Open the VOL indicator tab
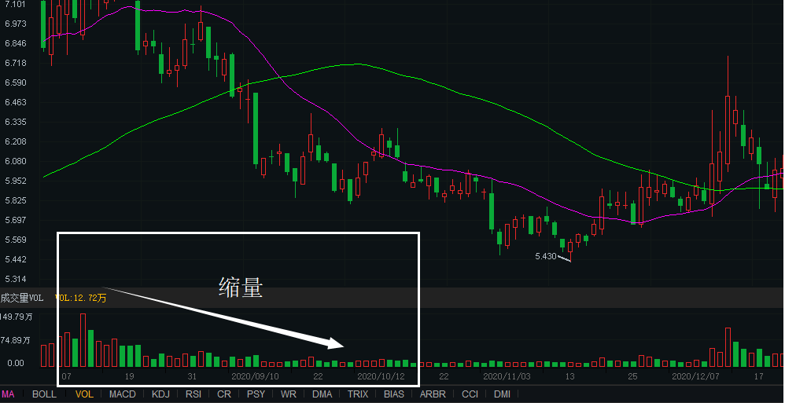The image size is (785, 403). click(85, 394)
